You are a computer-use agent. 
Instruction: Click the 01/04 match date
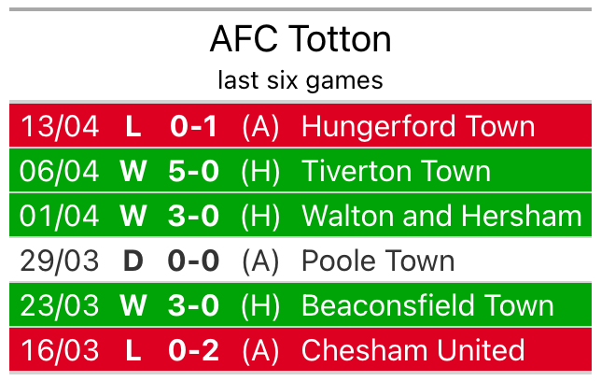[x=60, y=216]
